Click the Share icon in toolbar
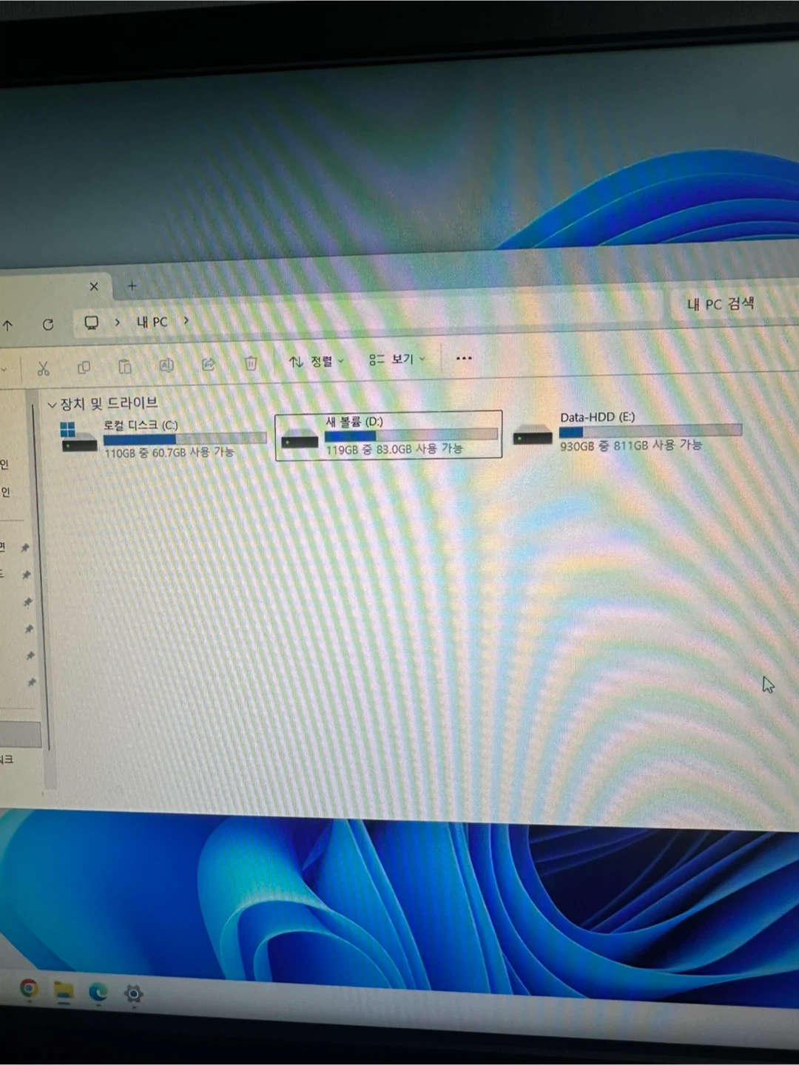 [209, 364]
